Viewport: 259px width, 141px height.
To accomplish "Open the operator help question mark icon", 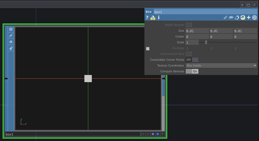I will tap(147, 18).
